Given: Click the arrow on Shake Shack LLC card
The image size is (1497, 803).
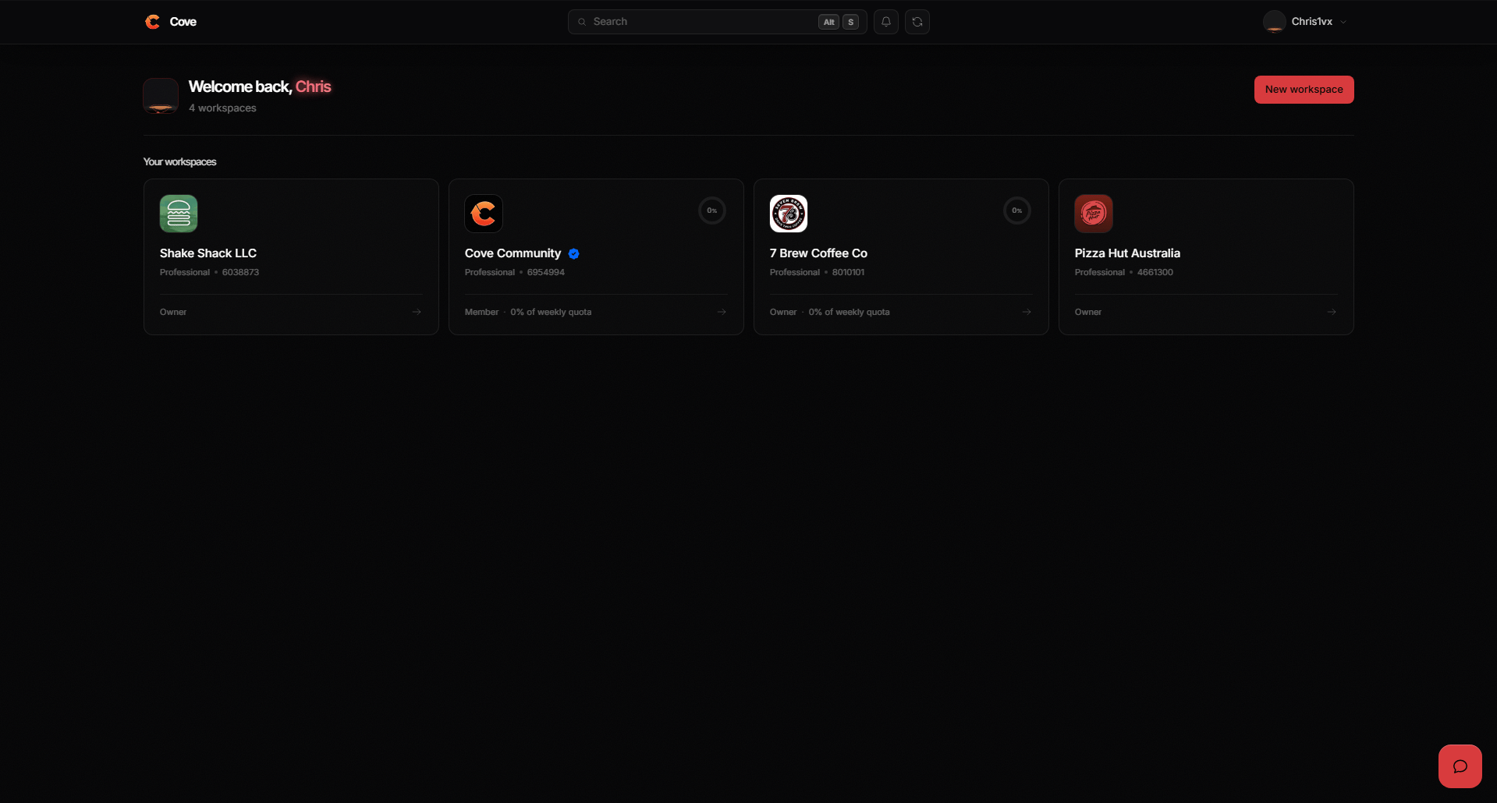Looking at the screenshot, I should 417,312.
